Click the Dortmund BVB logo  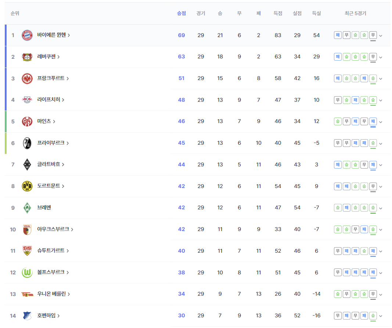(27, 186)
